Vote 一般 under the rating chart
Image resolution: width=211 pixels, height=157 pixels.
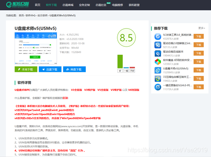[126, 71]
